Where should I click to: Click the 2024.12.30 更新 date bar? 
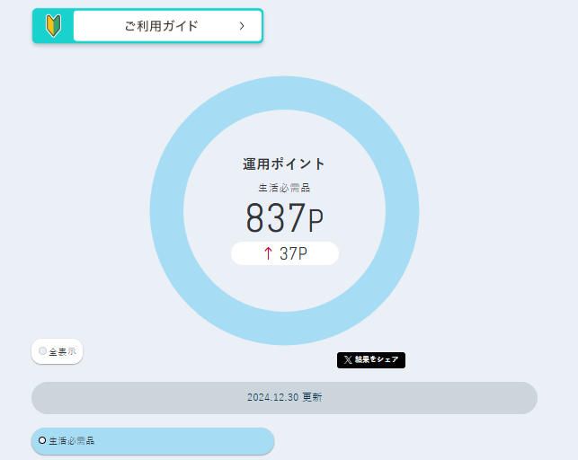[x=284, y=397]
